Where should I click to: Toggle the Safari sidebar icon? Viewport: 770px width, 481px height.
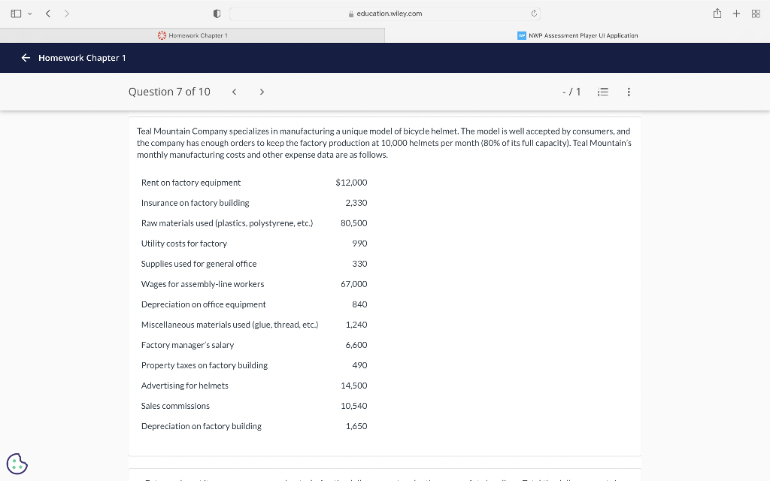click(x=16, y=14)
